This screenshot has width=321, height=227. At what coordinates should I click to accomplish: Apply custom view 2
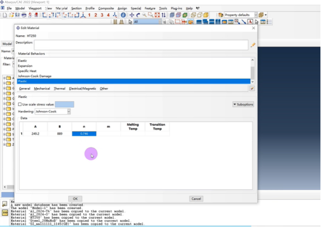coord(96,15)
